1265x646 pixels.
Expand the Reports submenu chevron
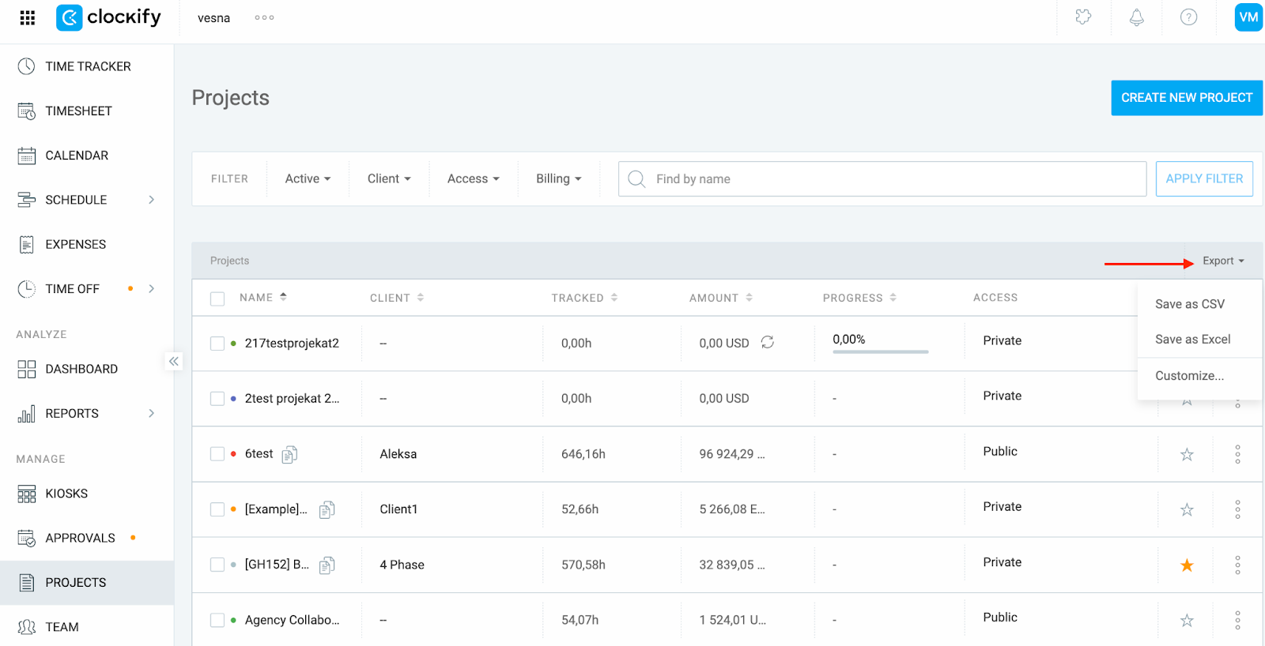pos(152,413)
